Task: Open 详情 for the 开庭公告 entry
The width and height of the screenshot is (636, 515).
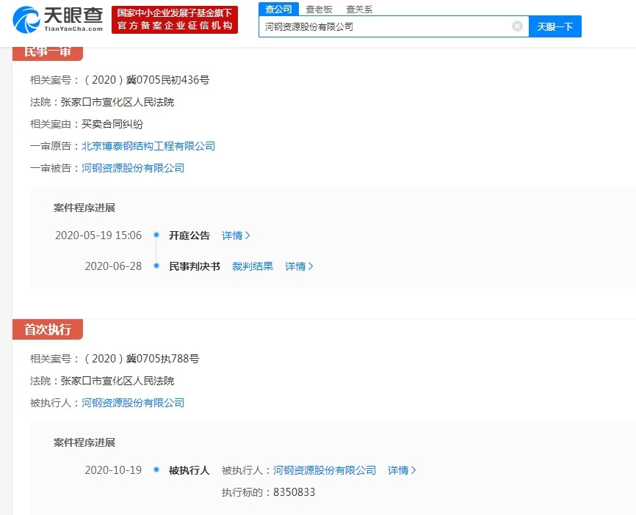Action: click(x=236, y=235)
